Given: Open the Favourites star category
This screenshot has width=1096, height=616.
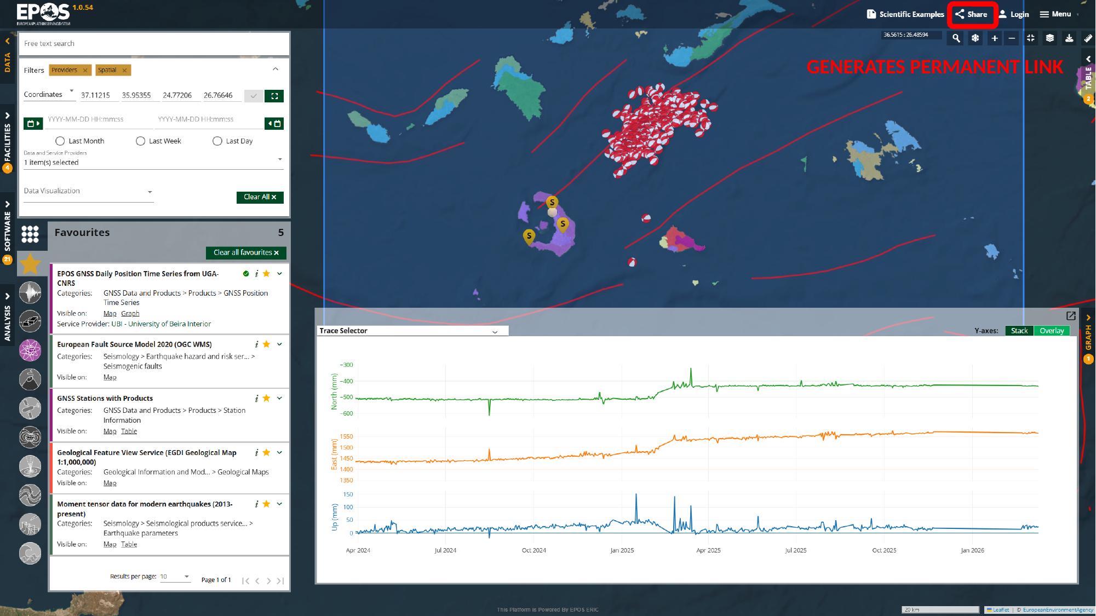Looking at the screenshot, I should (x=30, y=264).
